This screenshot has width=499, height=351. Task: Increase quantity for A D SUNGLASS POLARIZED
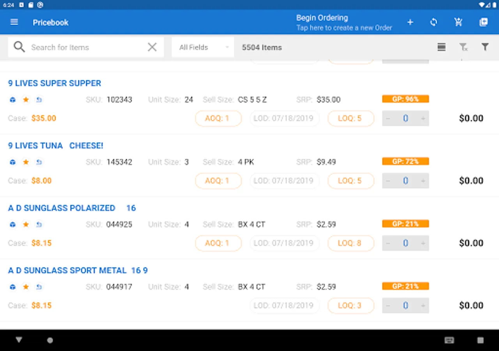click(423, 243)
